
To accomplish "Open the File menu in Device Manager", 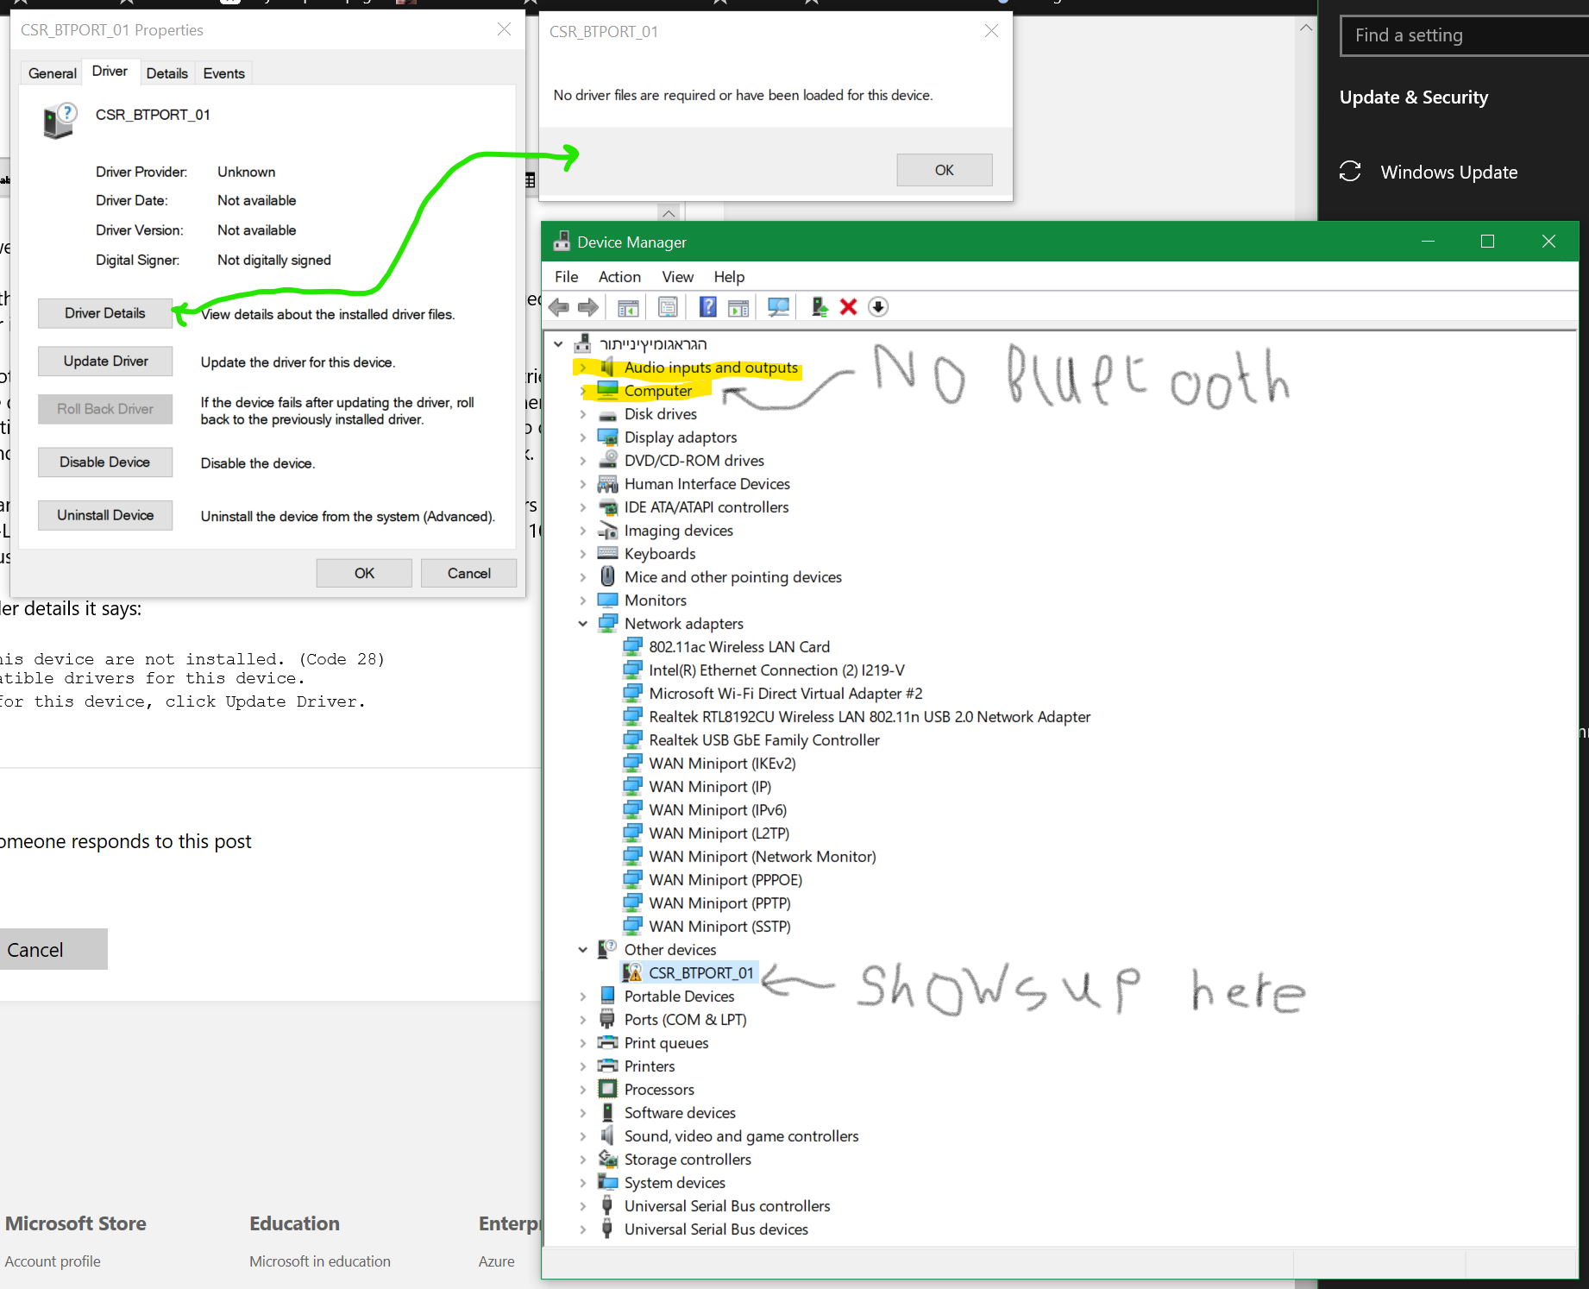I will tap(567, 276).
